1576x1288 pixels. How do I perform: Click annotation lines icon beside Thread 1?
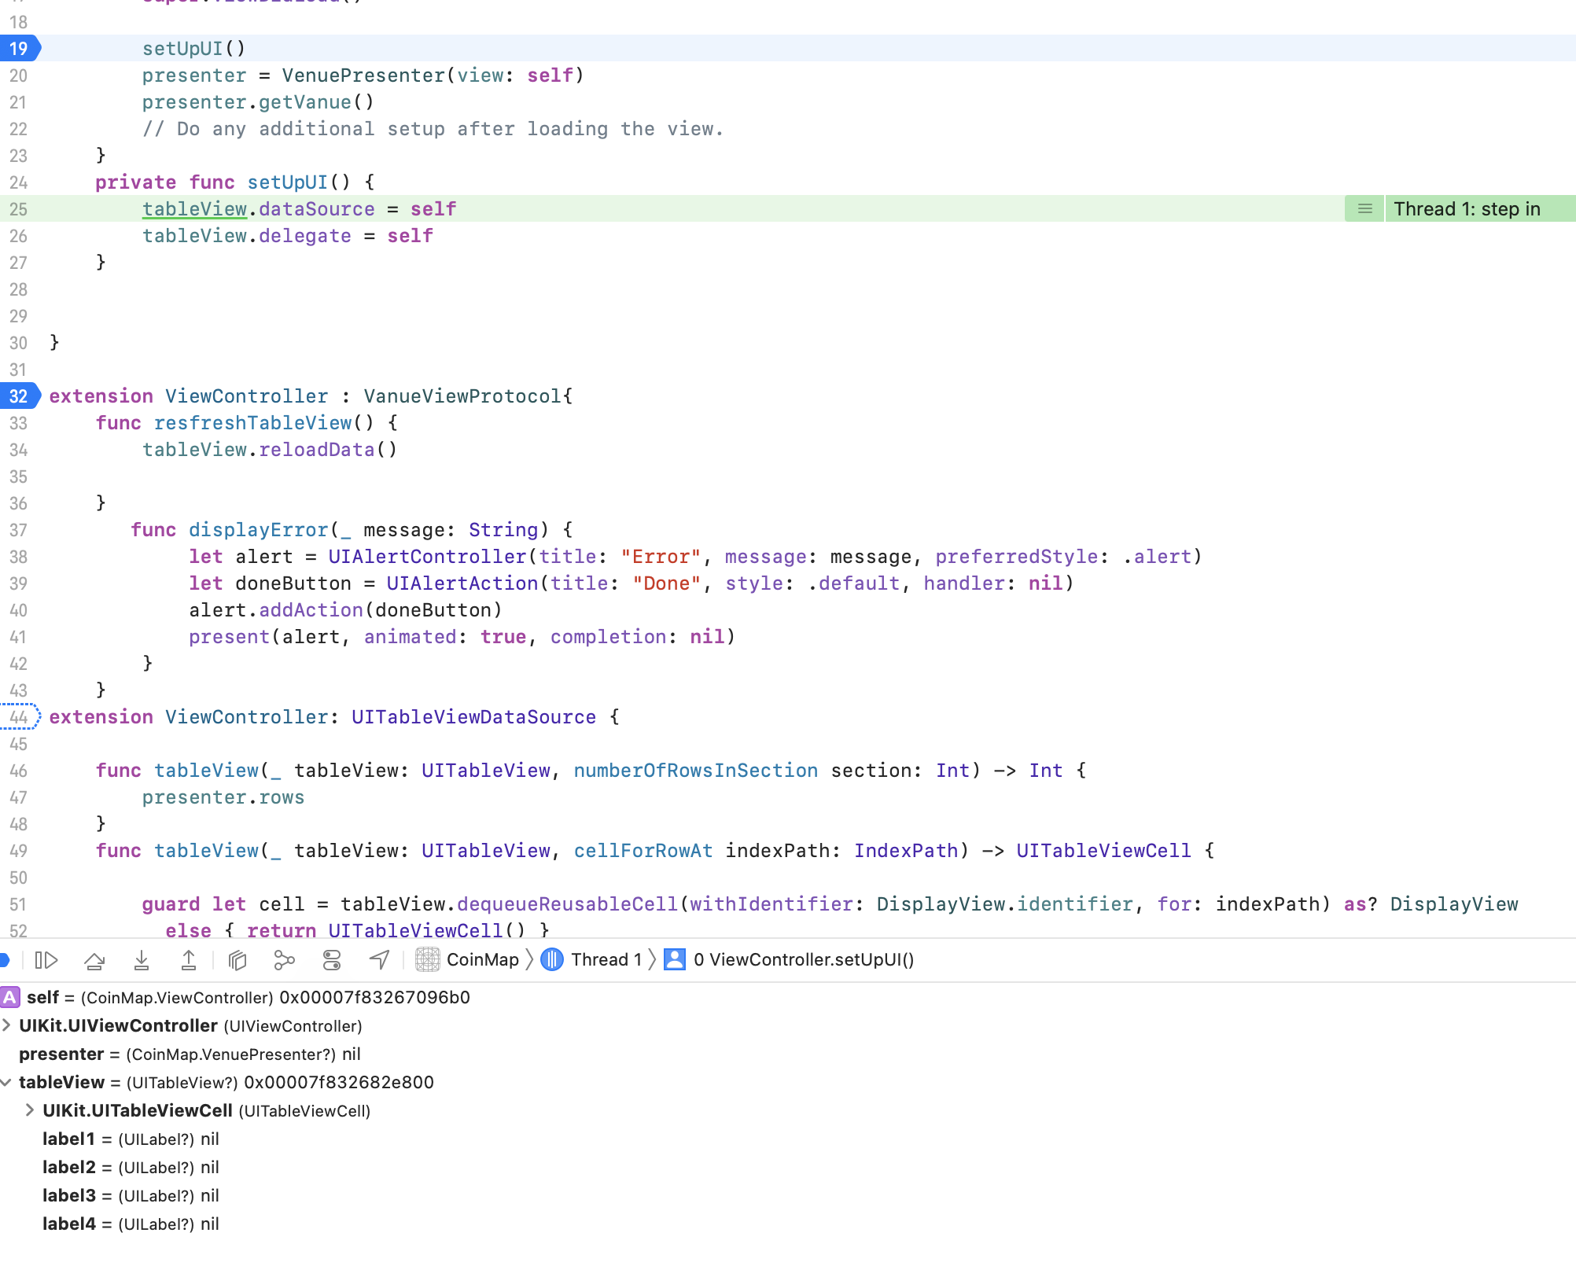(1365, 209)
